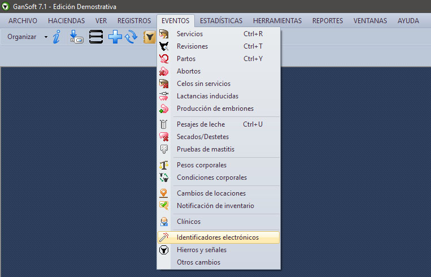This screenshot has width=431, height=277.
Task: Open Producción de embriones
Action: pyautogui.click(x=219, y=109)
